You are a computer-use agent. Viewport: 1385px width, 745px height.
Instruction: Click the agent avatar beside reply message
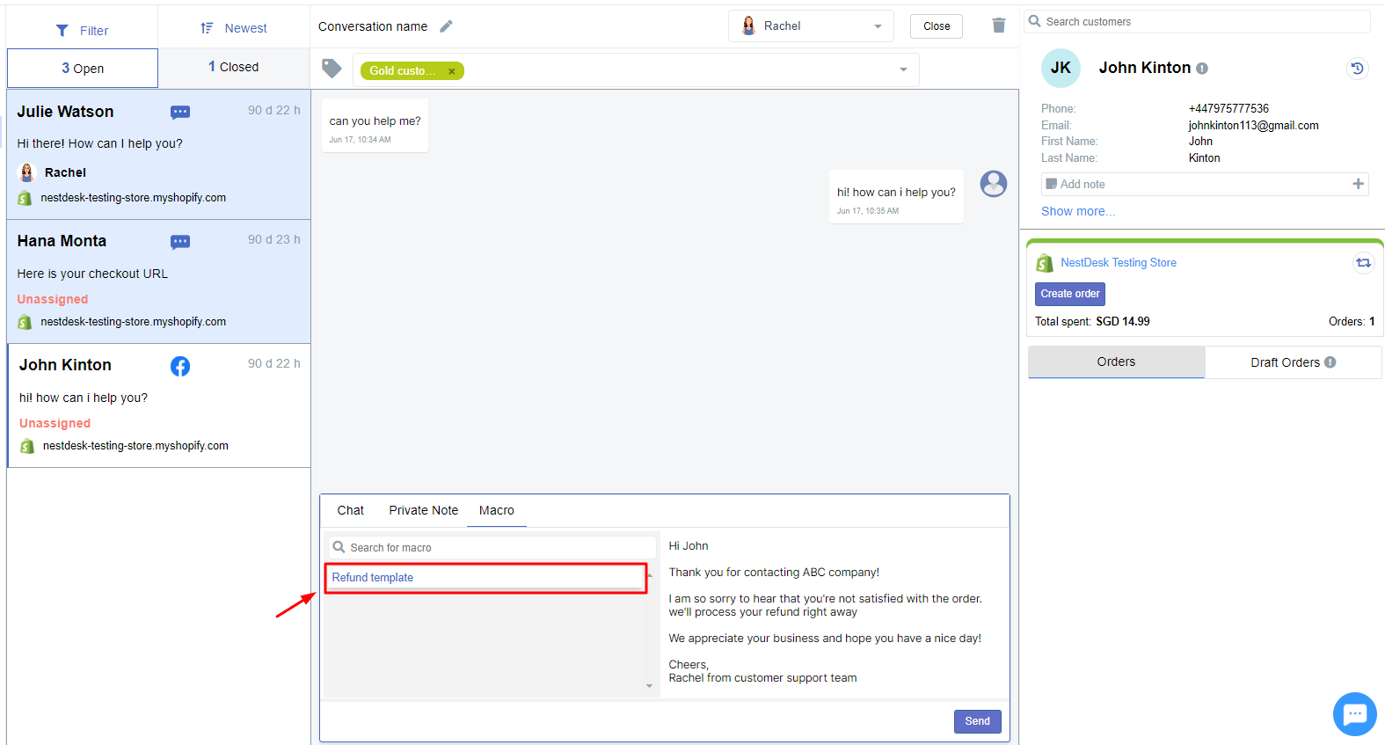[x=994, y=184]
